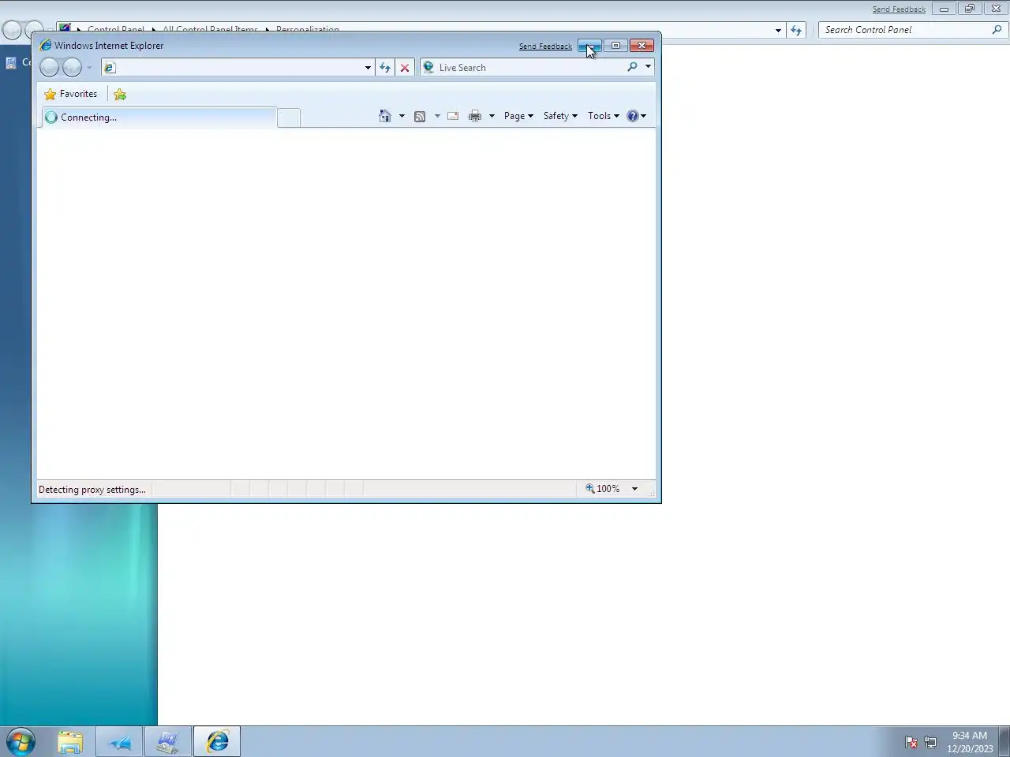Open the Safety menu

(x=560, y=116)
